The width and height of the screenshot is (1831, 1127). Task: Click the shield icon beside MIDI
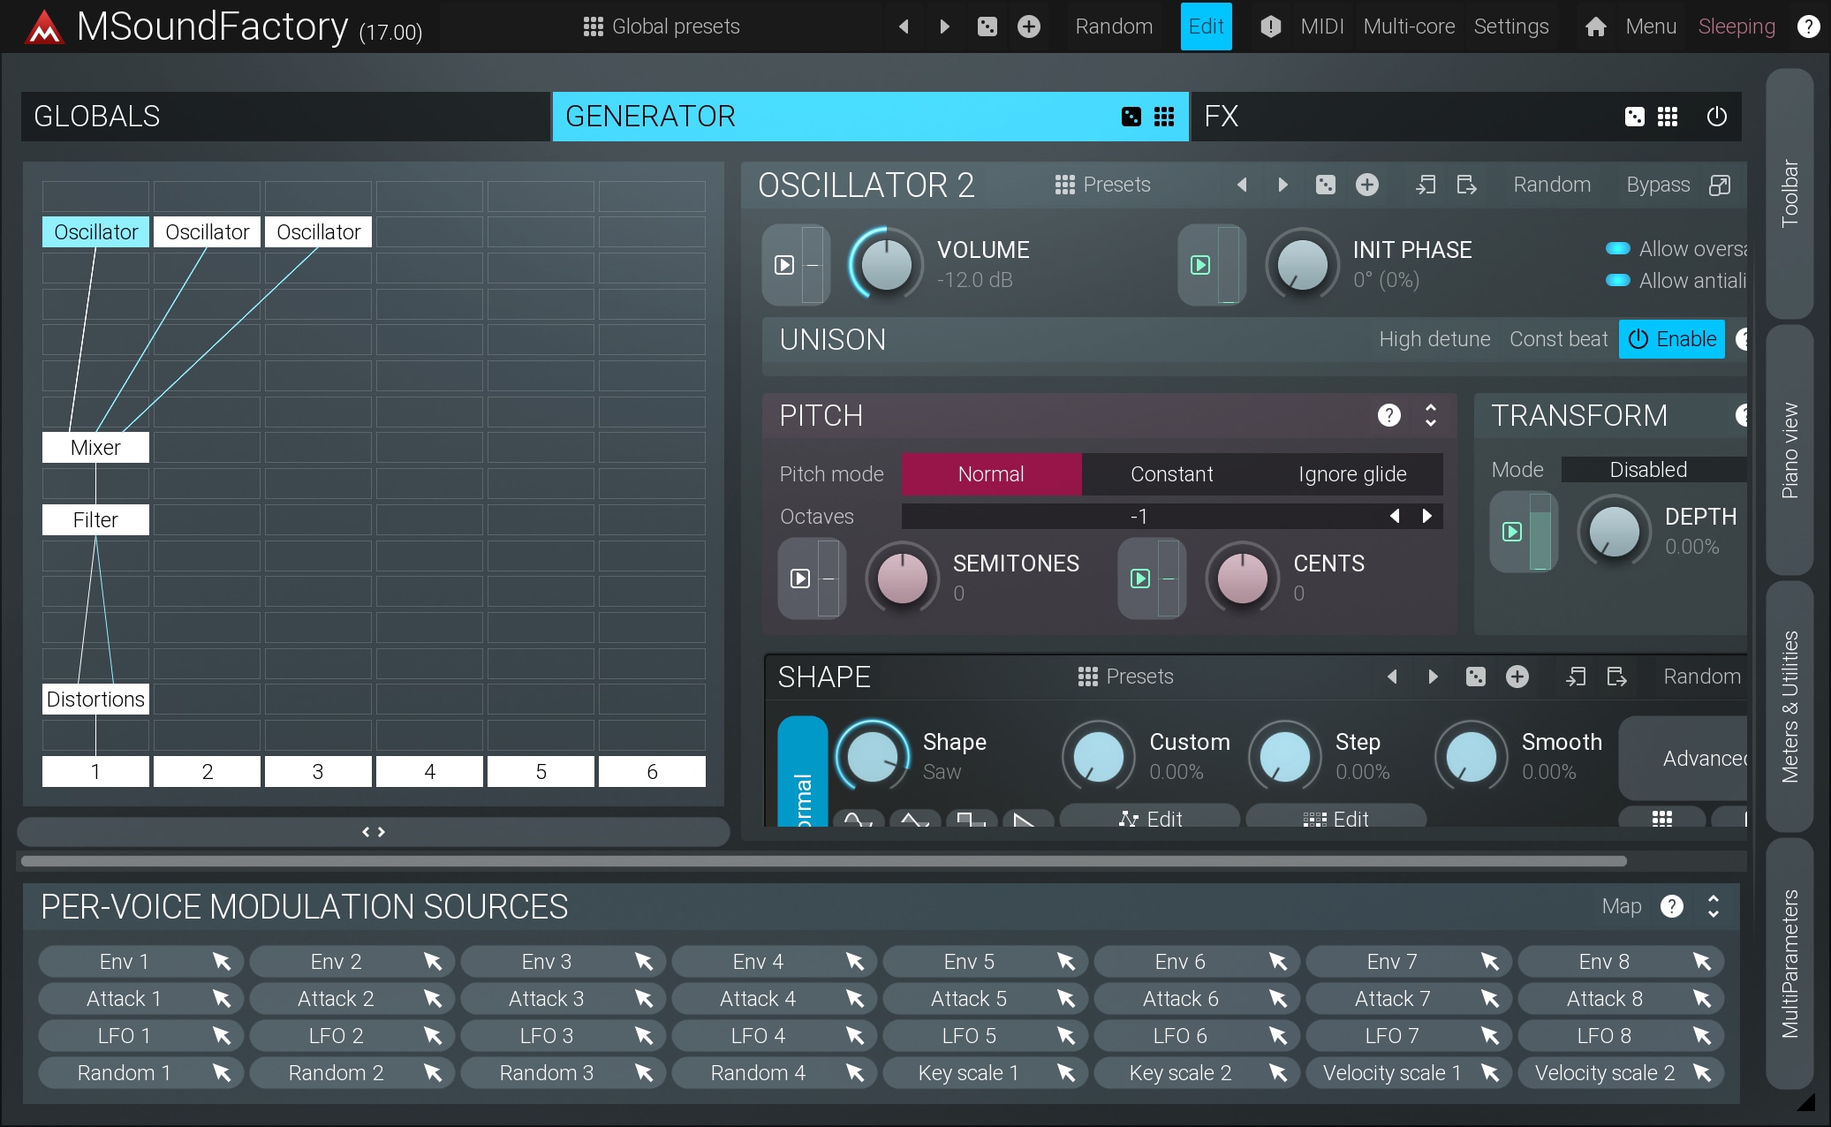point(1270,26)
